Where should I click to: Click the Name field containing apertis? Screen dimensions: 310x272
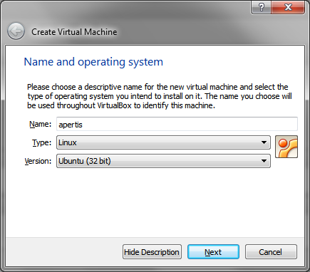[x=177, y=124]
